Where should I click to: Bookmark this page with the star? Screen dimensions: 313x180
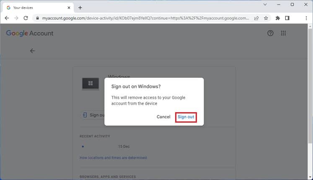[266, 18]
